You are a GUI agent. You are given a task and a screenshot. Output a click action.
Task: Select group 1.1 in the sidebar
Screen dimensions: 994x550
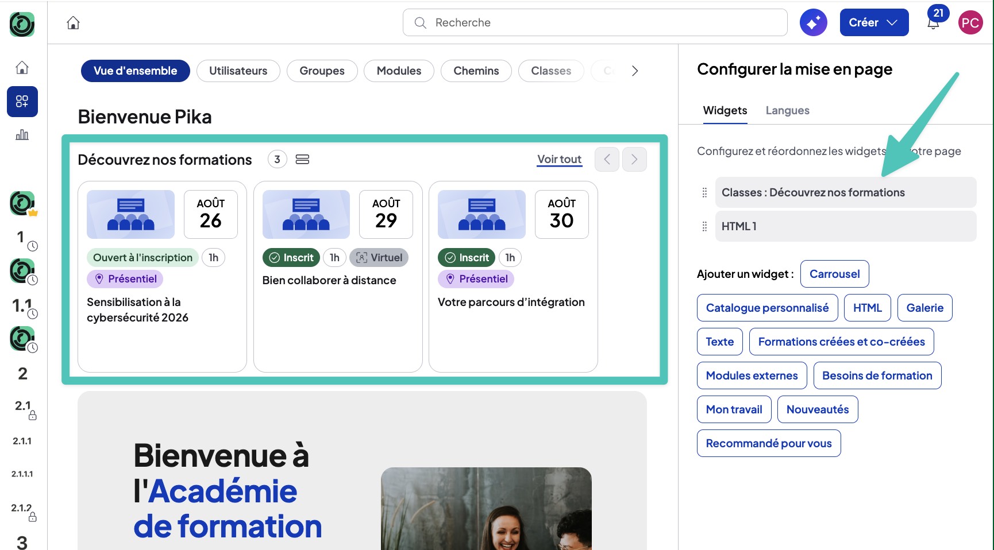[22, 305]
